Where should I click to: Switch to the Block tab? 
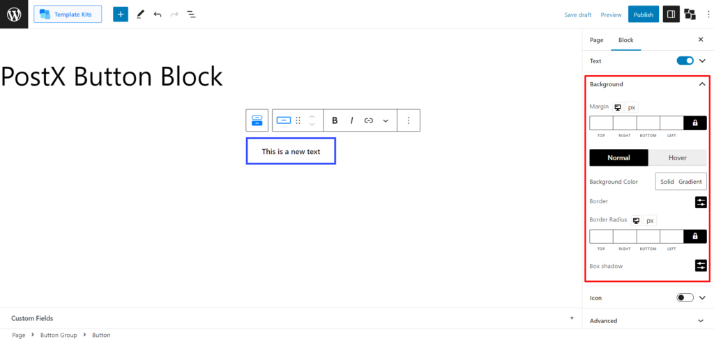point(625,40)
